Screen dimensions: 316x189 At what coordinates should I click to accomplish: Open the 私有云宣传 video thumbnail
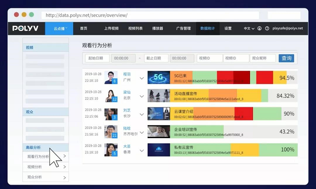(159, 149)
